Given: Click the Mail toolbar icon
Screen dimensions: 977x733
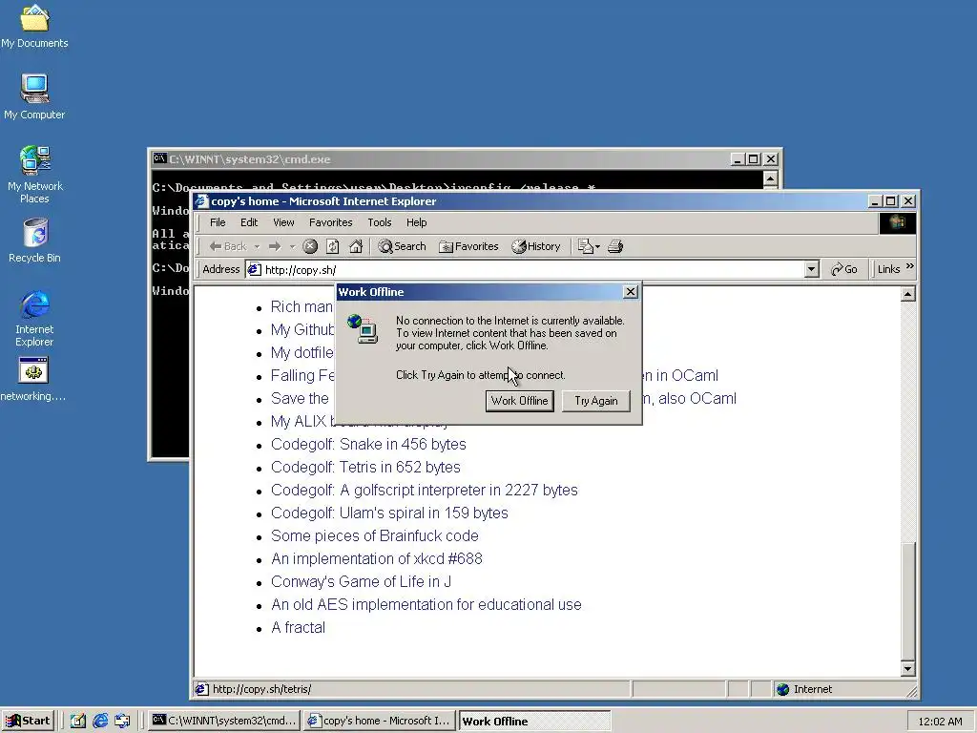Looking at the screenshot, I should click(x=585, y=246).
